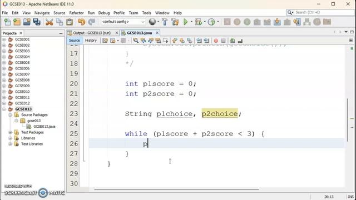356x200 pixels.
Task: Toggle INS insert mode in status bar
Action: (350, 197)
